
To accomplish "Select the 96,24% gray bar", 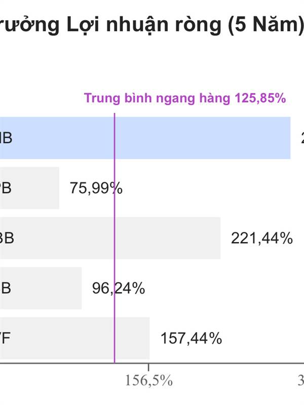I will [41, 288].
